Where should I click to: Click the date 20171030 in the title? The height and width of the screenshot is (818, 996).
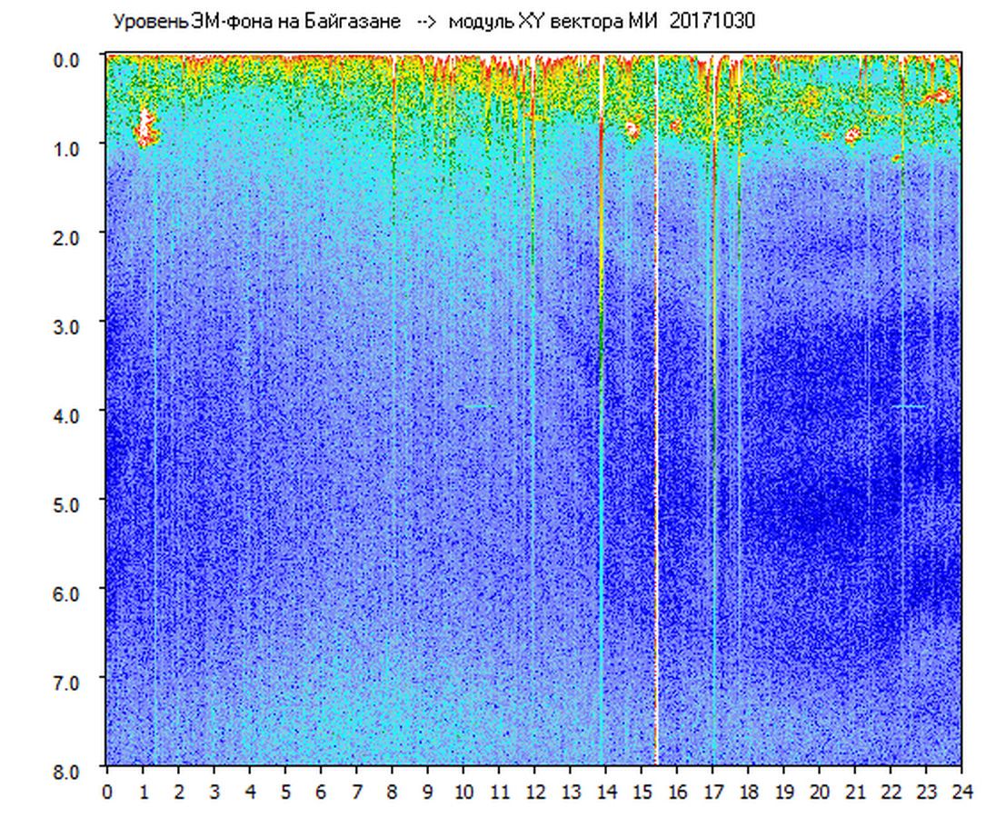712,22
